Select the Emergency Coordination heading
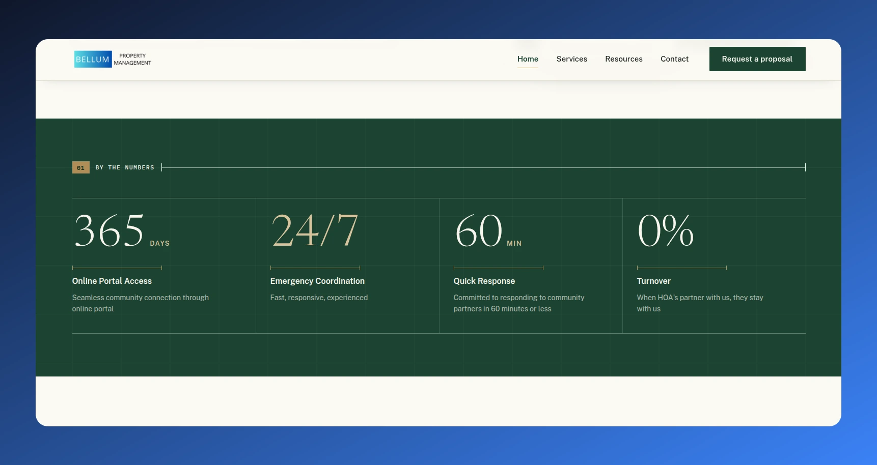This screenshot has height=465, width=877. (x=317, y=281)
